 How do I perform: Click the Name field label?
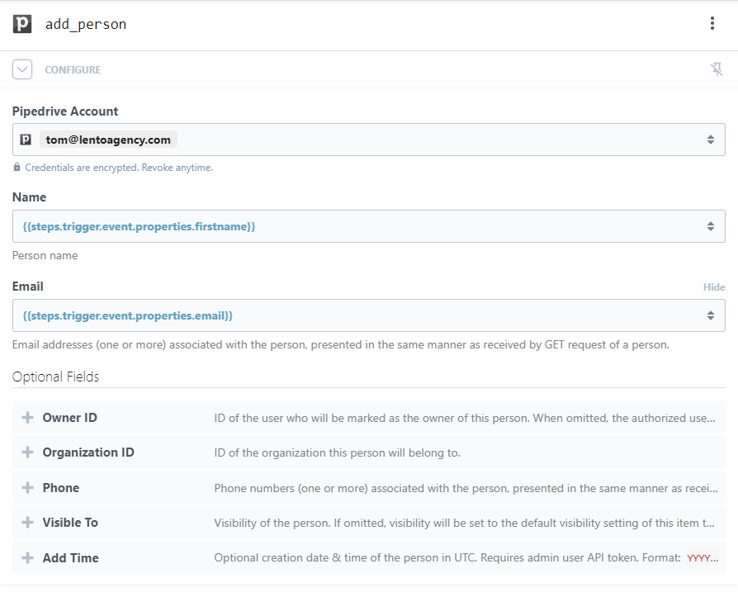pos(29,197)
